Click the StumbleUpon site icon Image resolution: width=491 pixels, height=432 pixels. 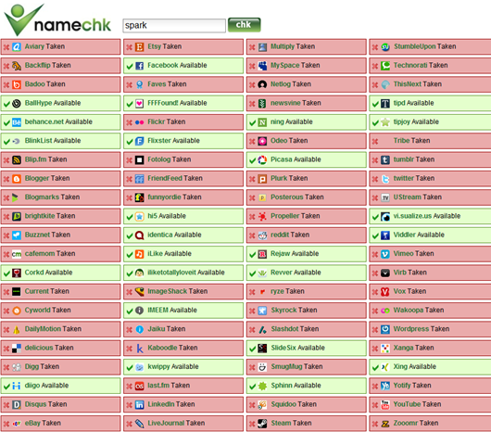pos(385,47)
